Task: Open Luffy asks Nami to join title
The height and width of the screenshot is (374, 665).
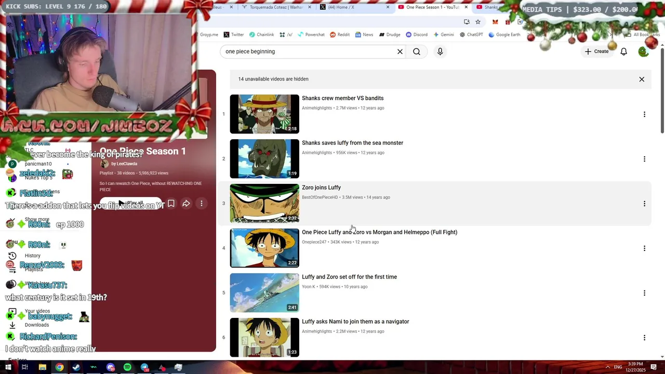Action: tap(355, 322)
